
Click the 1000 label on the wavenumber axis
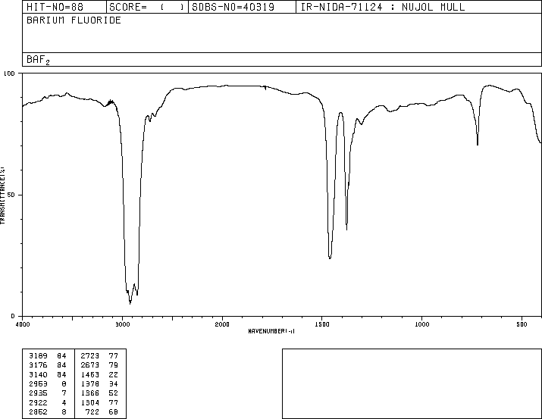tap(421, 324)
